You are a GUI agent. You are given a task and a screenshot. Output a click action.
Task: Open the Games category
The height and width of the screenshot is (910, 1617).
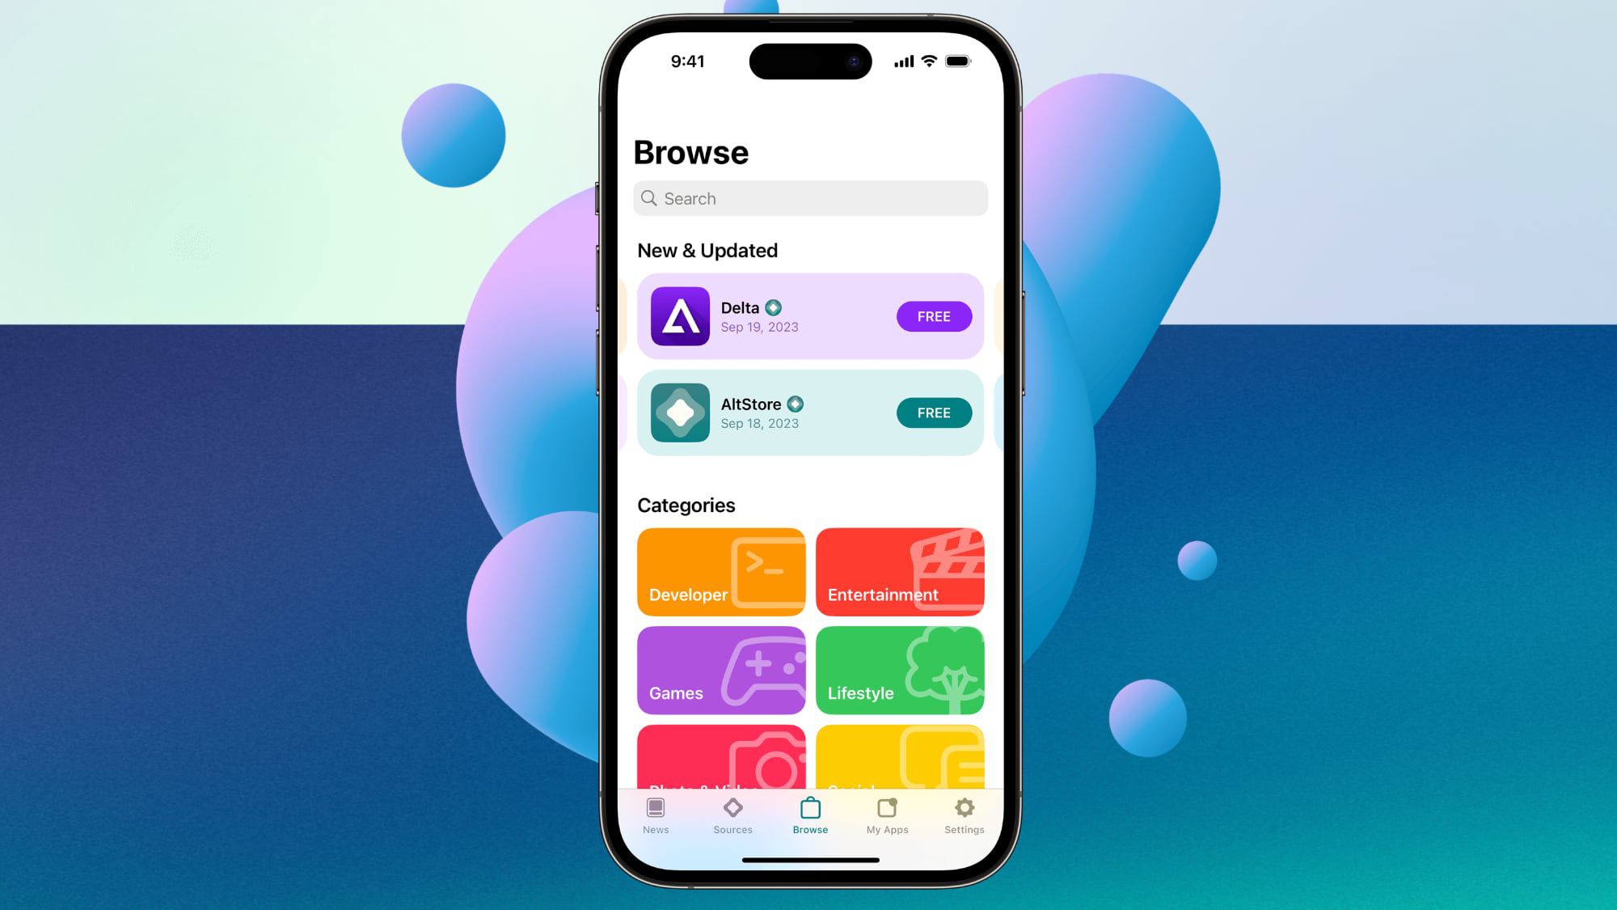tap(722, 670)
